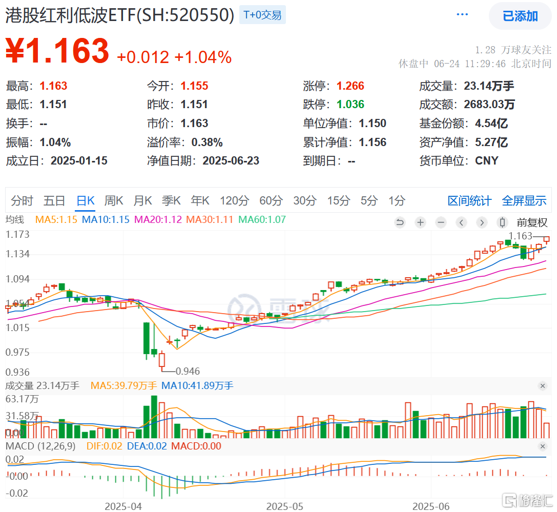Select the 季K chart tab
Screen dimensions: 557x512
171,201
